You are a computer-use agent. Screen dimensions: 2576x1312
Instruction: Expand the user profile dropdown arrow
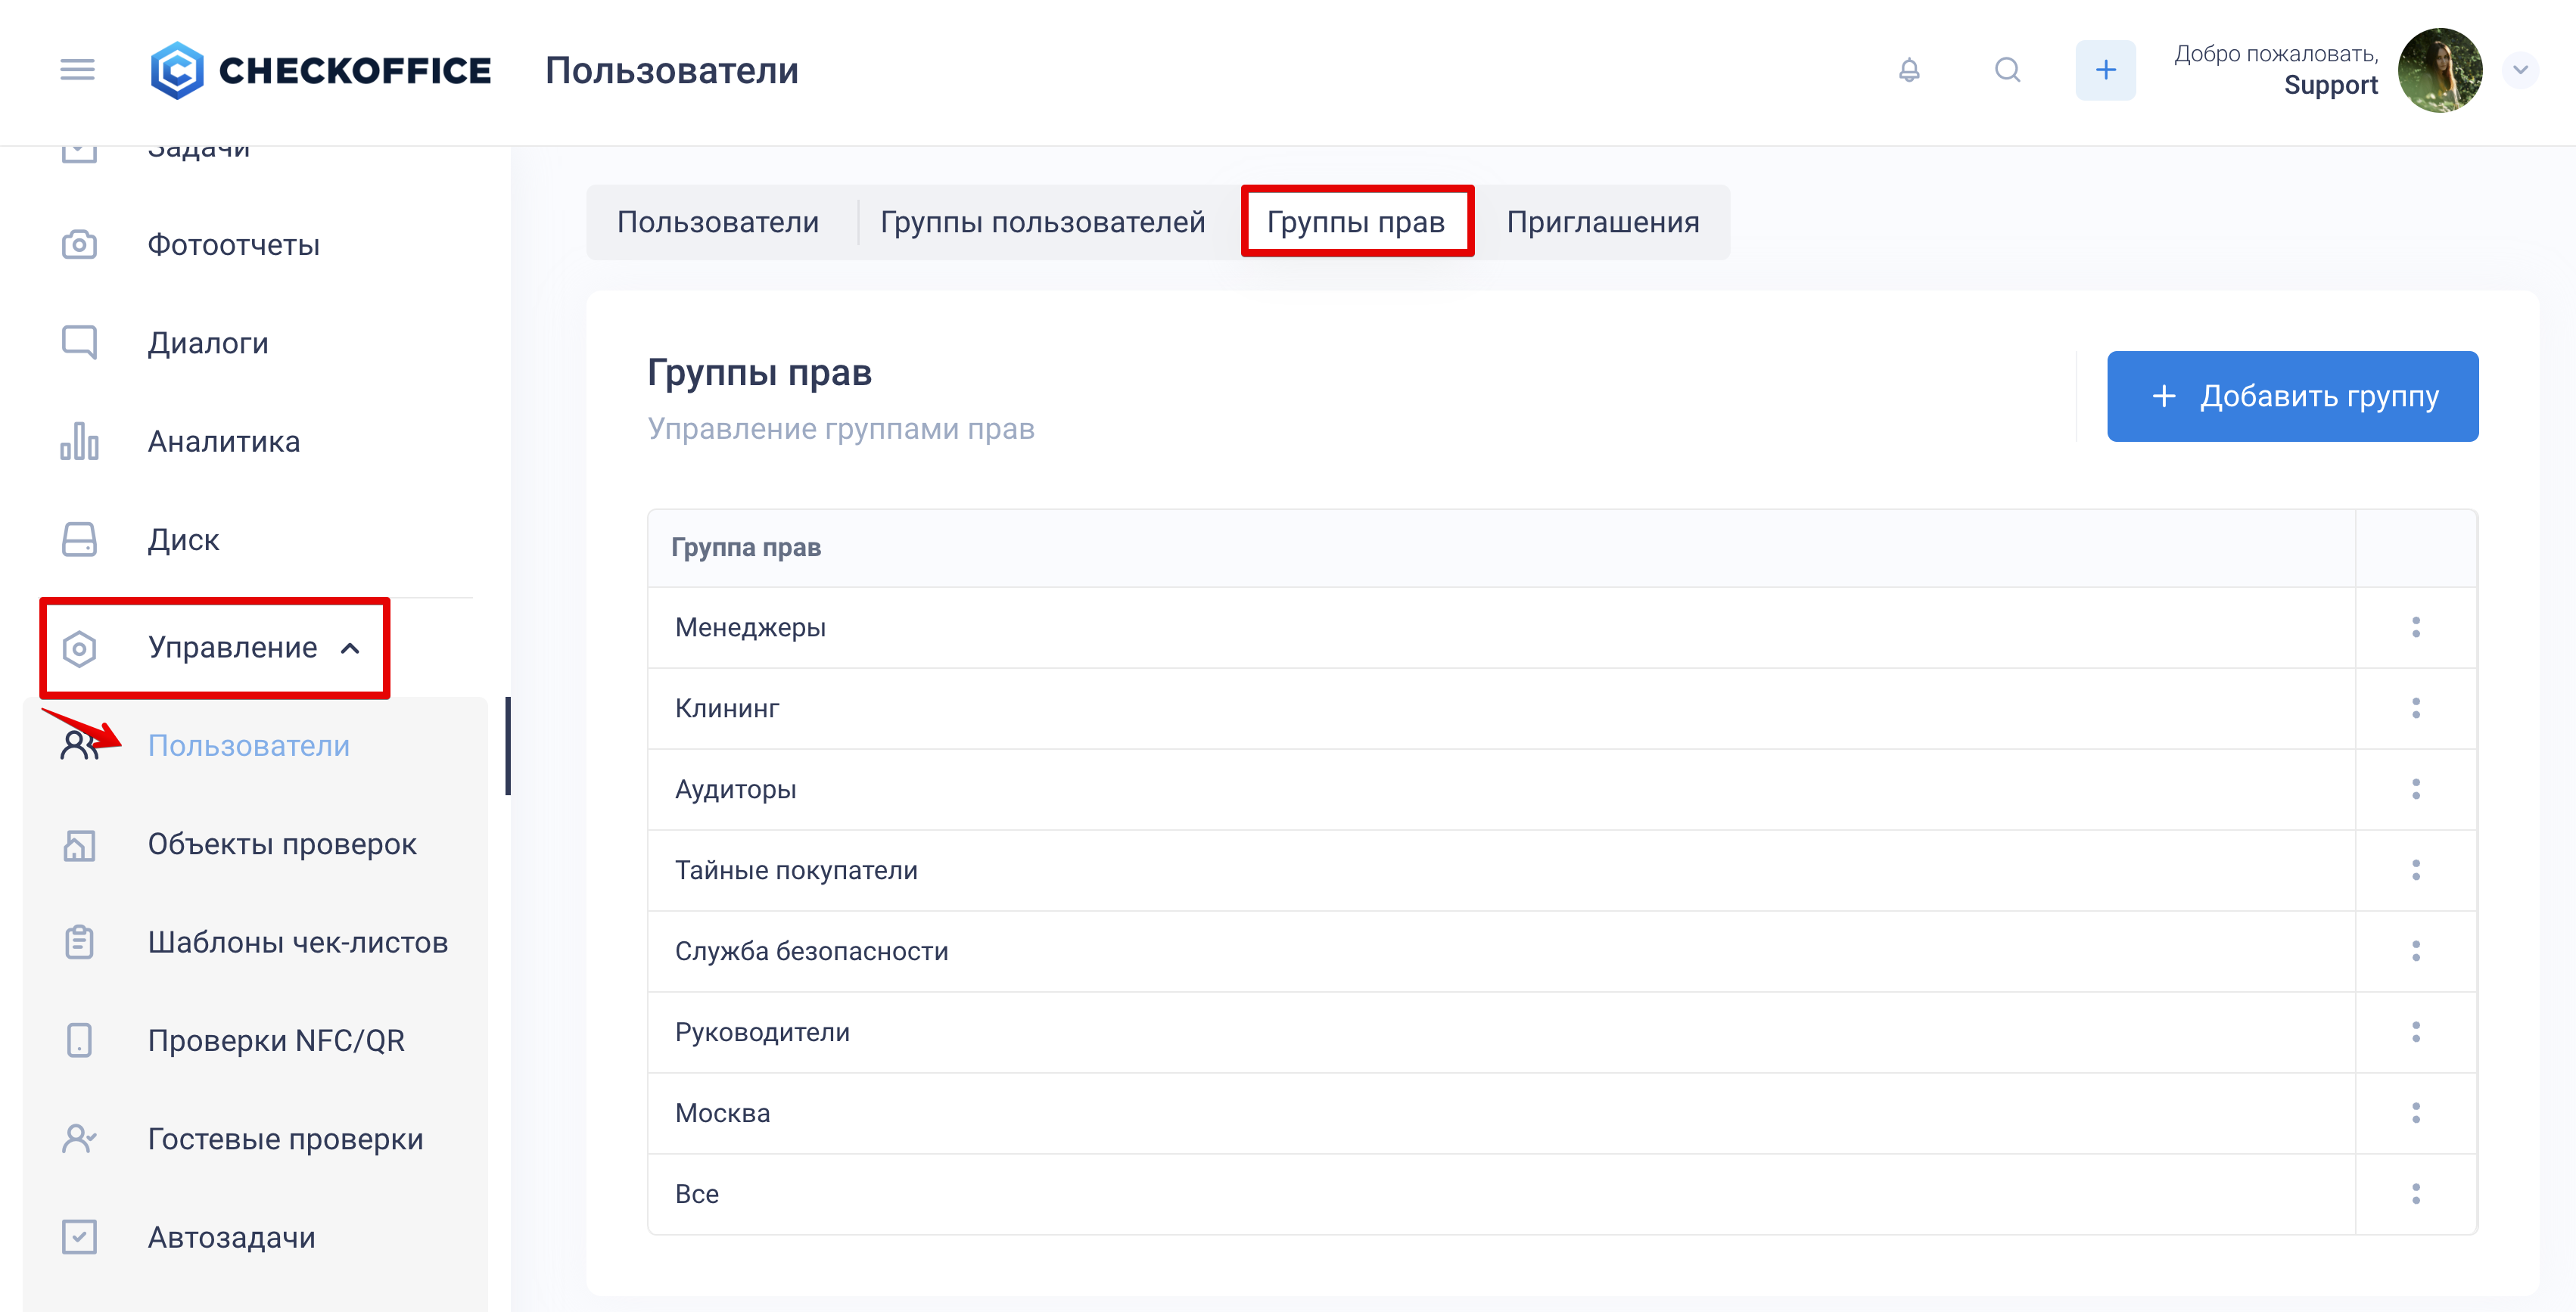coord(2520,70)
